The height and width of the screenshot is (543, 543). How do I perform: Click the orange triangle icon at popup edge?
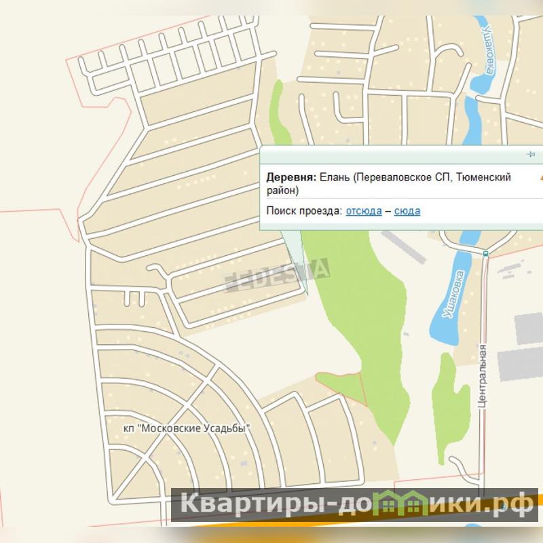click(540, 176)
